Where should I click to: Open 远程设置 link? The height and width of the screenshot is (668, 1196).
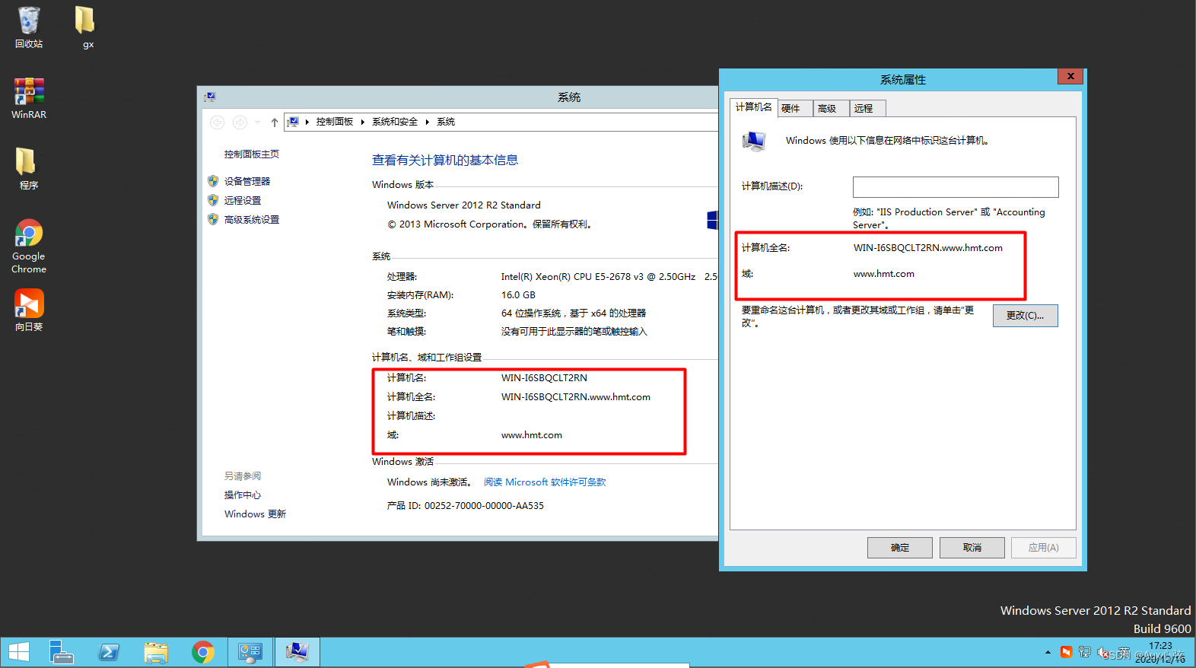tap(243, 200)
